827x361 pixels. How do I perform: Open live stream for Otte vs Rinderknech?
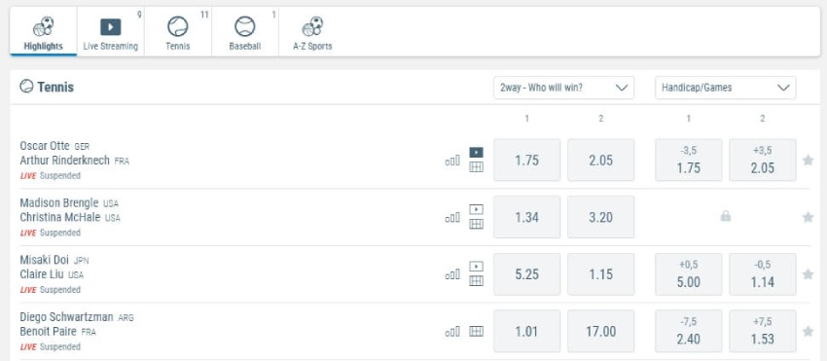point(476,153)
